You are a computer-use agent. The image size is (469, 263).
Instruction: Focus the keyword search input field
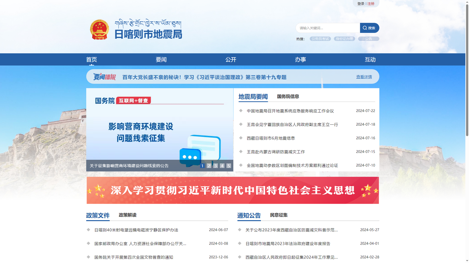tap(328, 28)
